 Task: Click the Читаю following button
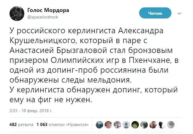[x=155, y=13]
